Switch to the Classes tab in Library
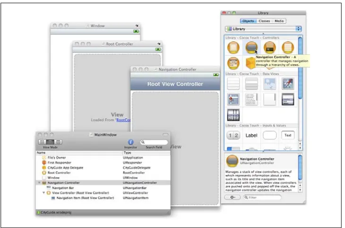Viewport: 345px width, 228px height. point(264,21)
